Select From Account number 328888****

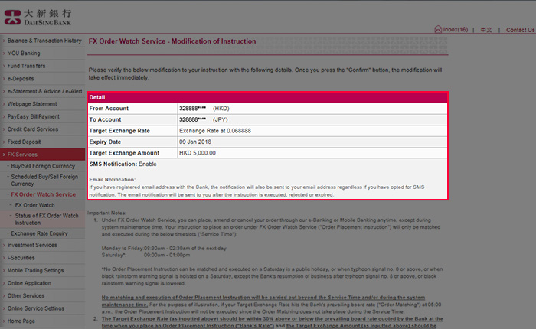[x=192, y=109]
